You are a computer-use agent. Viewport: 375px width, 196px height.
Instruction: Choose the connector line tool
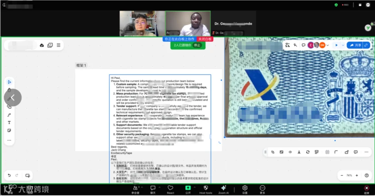[x=9, y=115]
